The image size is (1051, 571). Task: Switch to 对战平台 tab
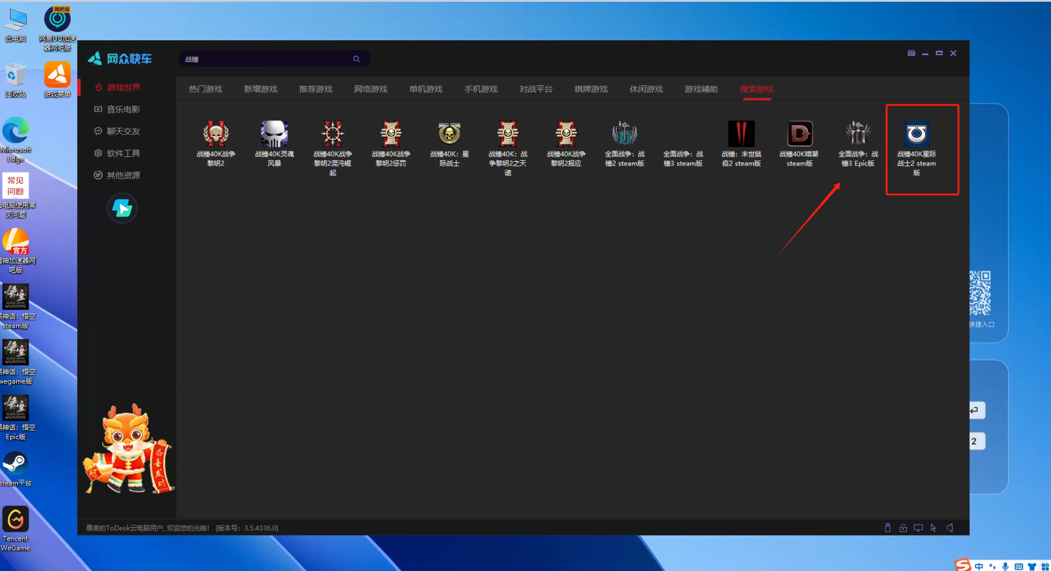point(536,89)
